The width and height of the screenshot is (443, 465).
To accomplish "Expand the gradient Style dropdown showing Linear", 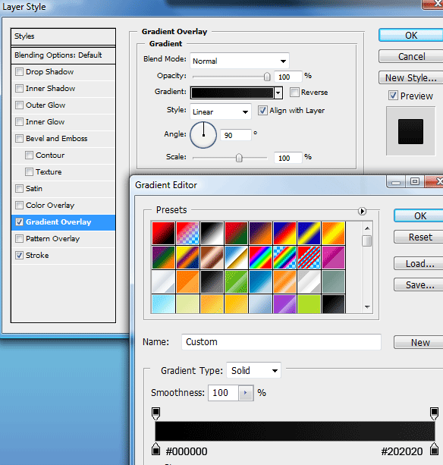I will pos(220,112).
